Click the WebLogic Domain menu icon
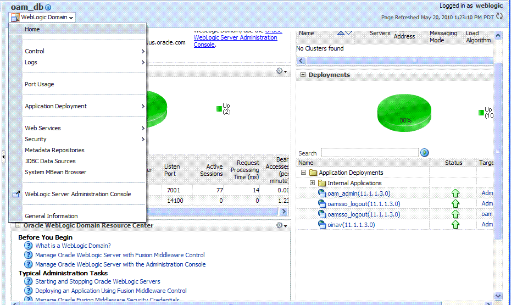 click(x=15, y=17)
